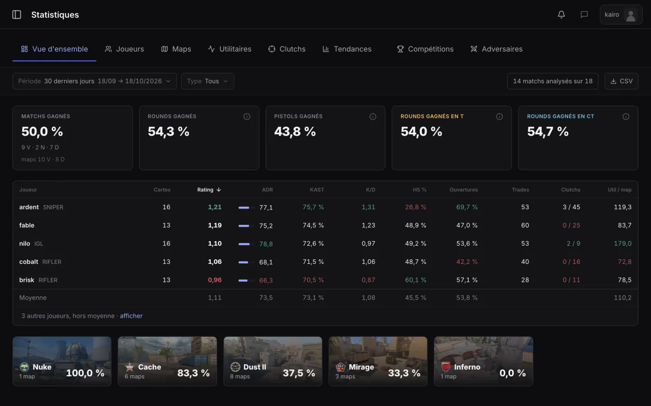This screenshot has height=406, width=651.
Task: Show info for Rounds gagnés en CT
Action: tap(625, 117)
